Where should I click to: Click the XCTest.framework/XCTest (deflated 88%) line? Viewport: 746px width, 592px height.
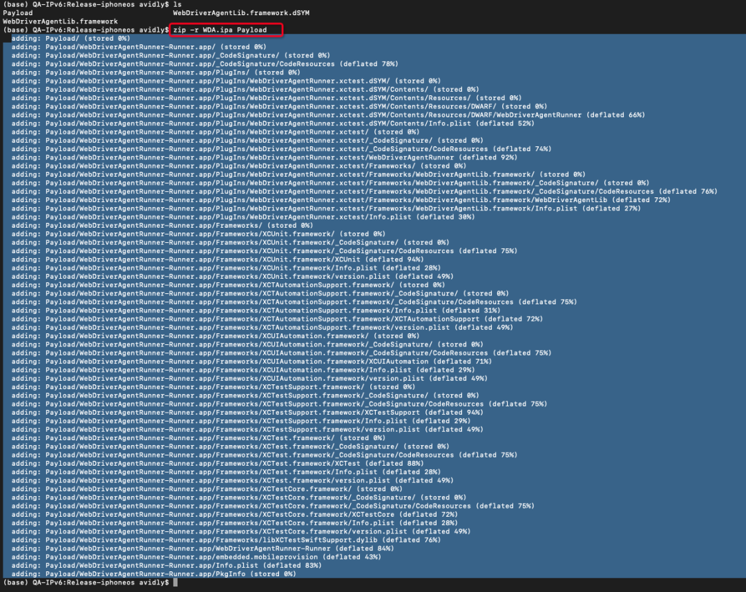(x=218, y=463)
